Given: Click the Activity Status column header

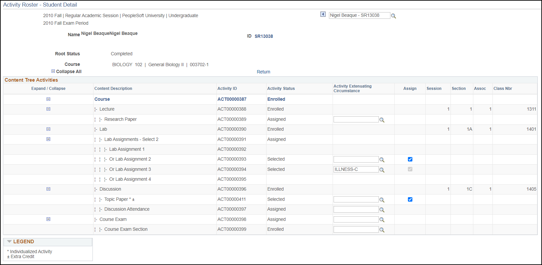Looking at the screenshot, I should (x=281, y=89).
